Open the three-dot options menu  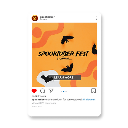[x=97, y=18]
